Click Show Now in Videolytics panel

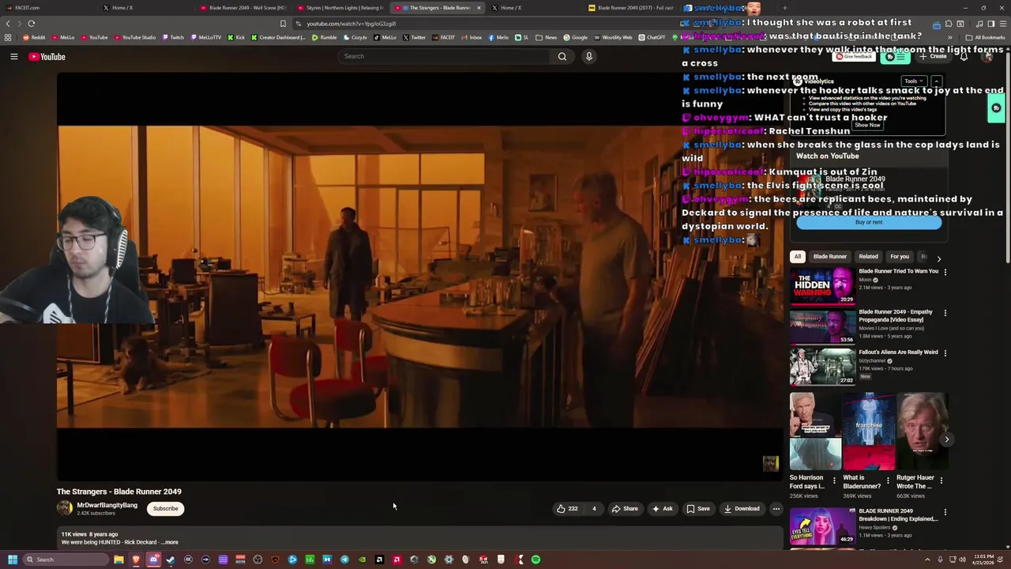[867, 125]
